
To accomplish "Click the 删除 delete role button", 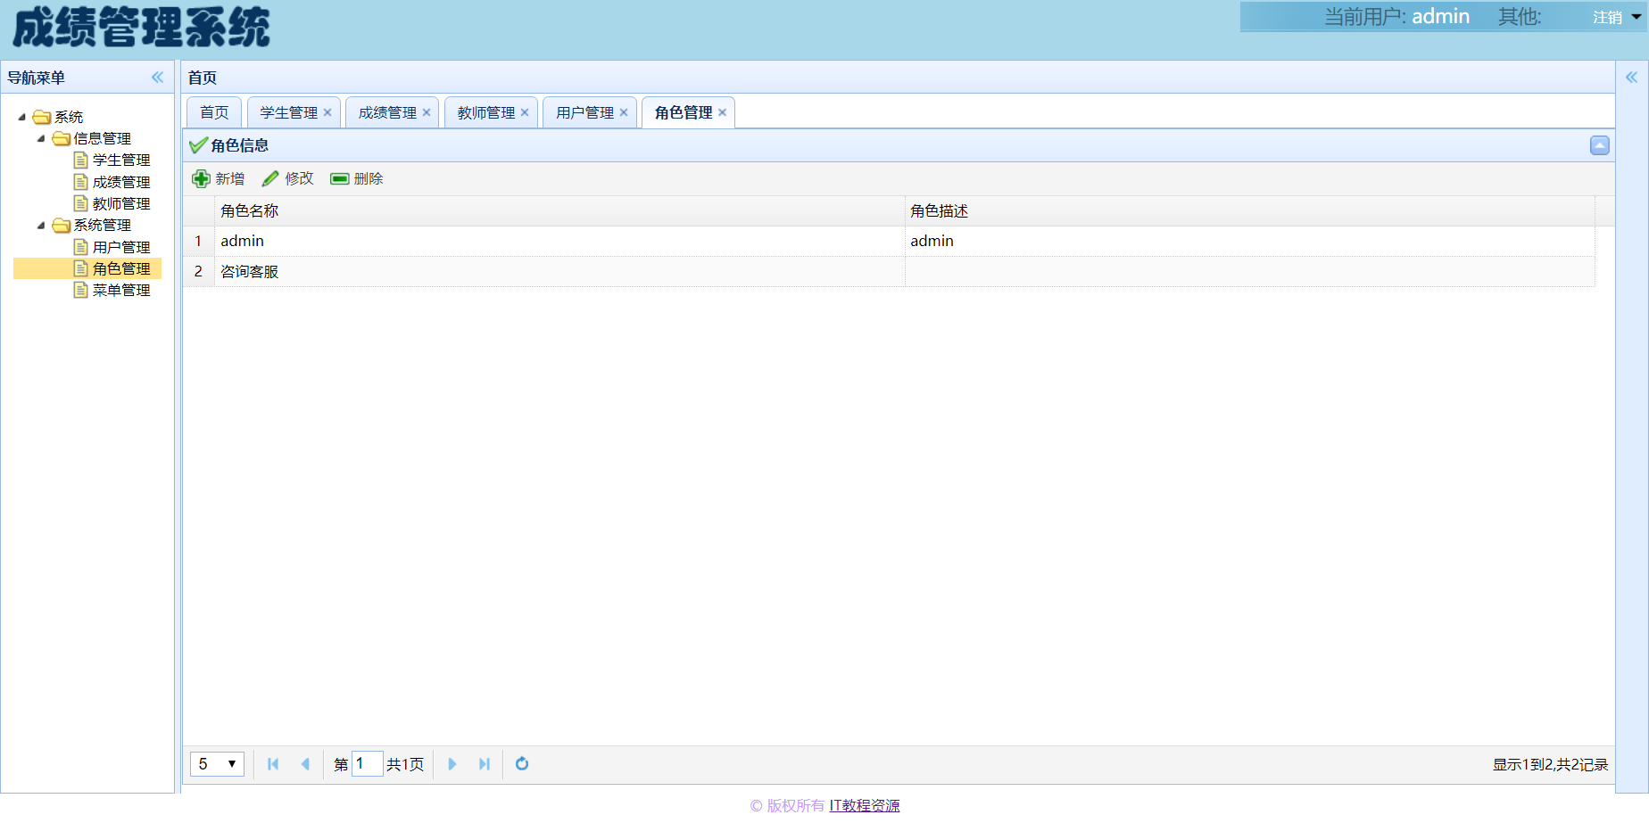I will coord(357,179).
